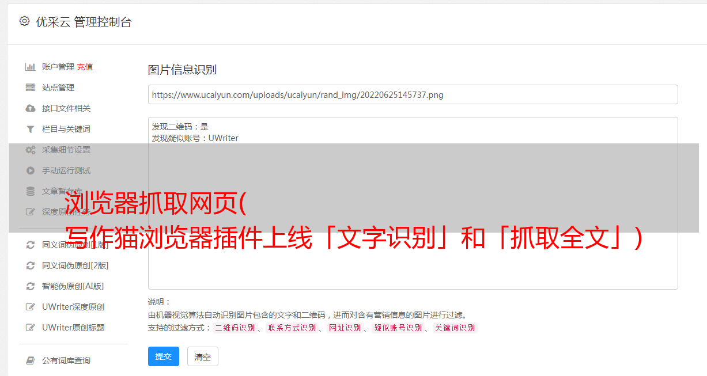Open 公有词库查询 menu item
The image size is (707, 376).
click(66, 360)
